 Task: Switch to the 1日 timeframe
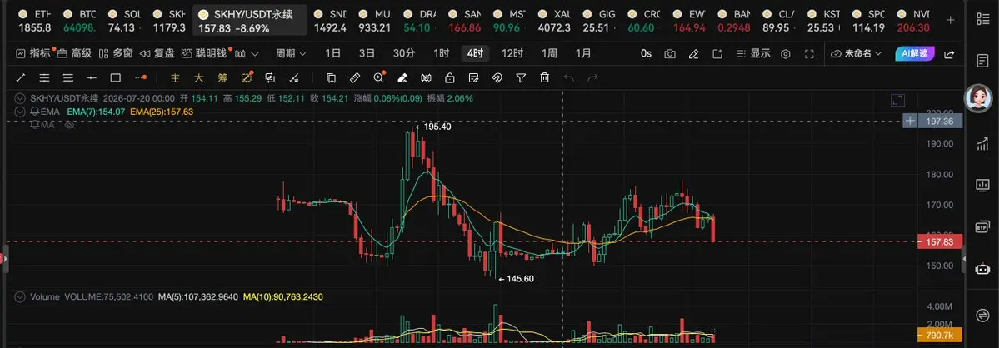(332, 53)
